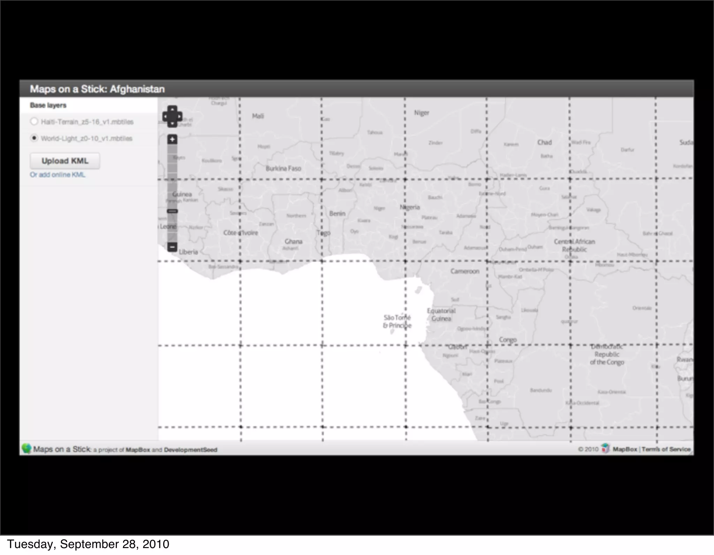
Task: Pan the map left with arrow
Action: (166, 116)
